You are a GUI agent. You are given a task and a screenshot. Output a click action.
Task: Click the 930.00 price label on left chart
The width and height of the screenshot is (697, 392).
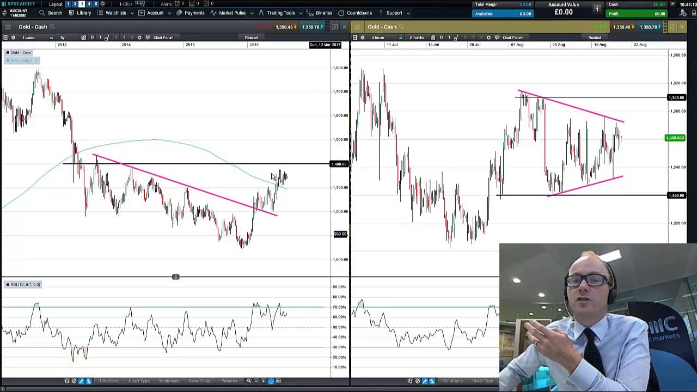tap(340, 234)
